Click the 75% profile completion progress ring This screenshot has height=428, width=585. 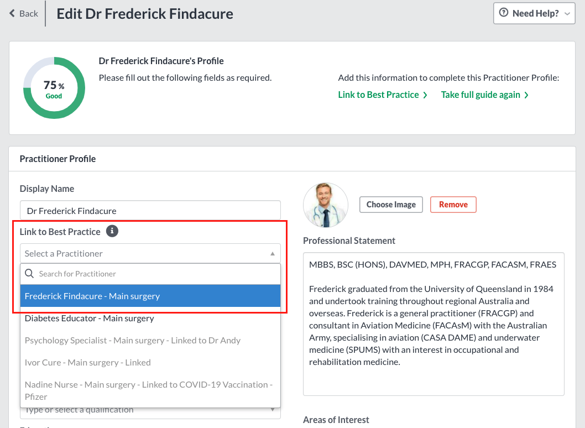click(54, 88)
